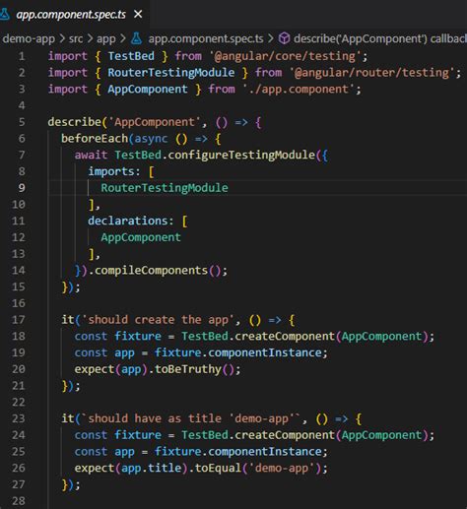Click line number 17 in the gutter
The width and height of the screenshot is (467, 509).
coord(19,320)
